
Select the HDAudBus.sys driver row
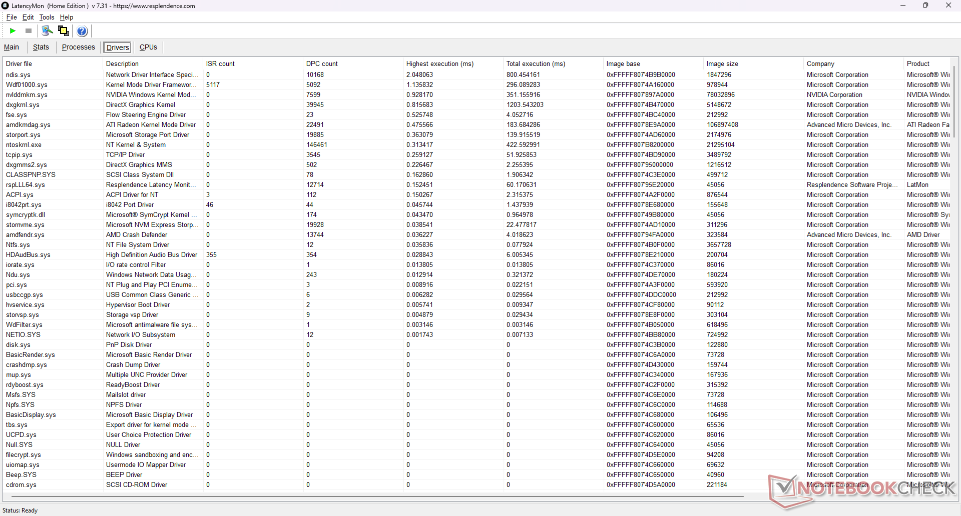(x=476, y=254)
